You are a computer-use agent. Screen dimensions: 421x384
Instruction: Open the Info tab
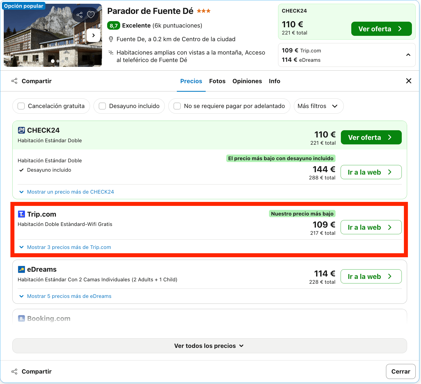click(x=275, y=81)
